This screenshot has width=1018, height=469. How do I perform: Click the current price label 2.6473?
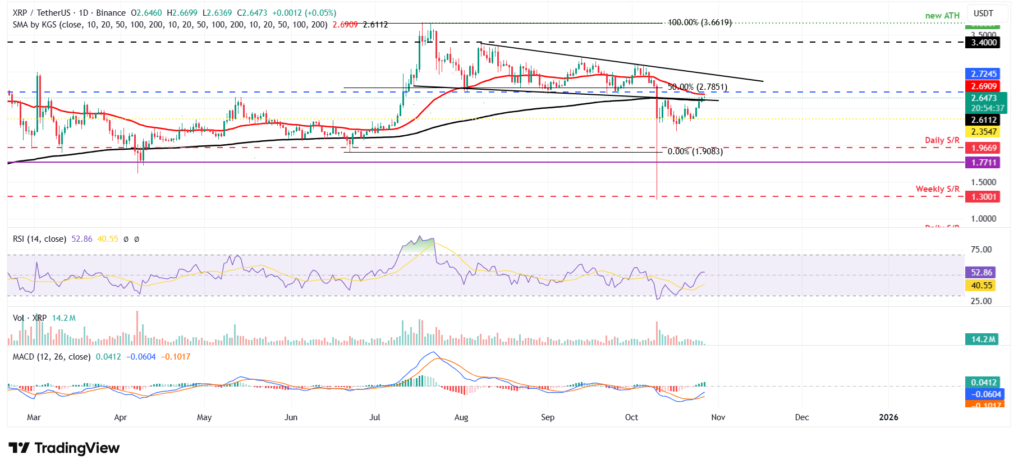point(983,98)
